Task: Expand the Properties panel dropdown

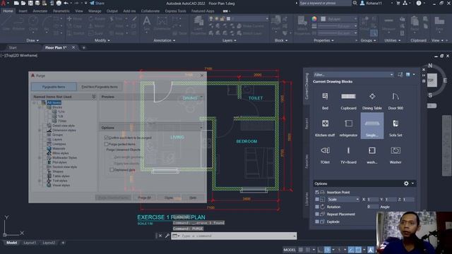Action: (x=323, y=41)
